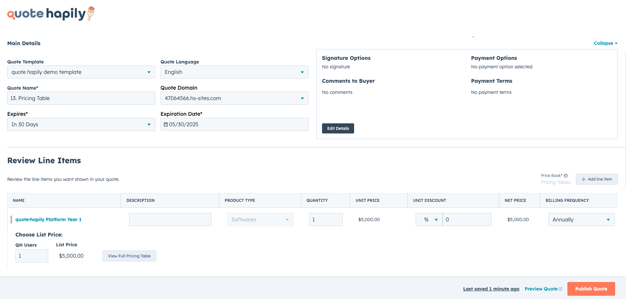Open the Annually billing frequency dropdown
Screen dimensions: 626x299
point(581,220)
